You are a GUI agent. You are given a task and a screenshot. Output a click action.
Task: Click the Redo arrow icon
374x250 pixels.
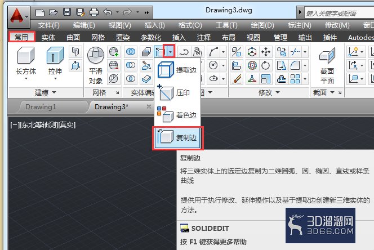(128, 12)
